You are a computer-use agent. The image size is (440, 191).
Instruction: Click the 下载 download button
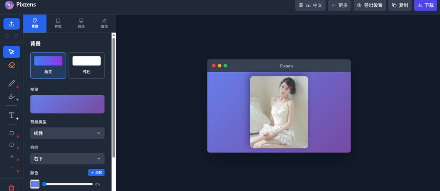(425, 5)
